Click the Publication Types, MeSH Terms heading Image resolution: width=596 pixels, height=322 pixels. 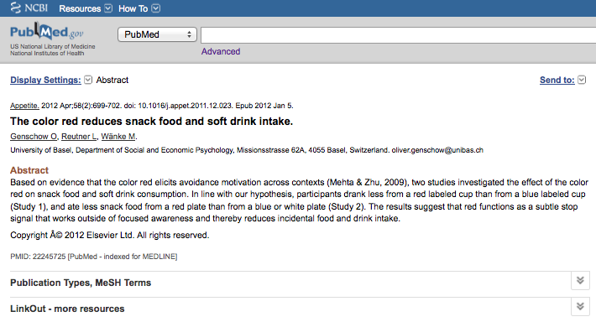pos(81,283)
